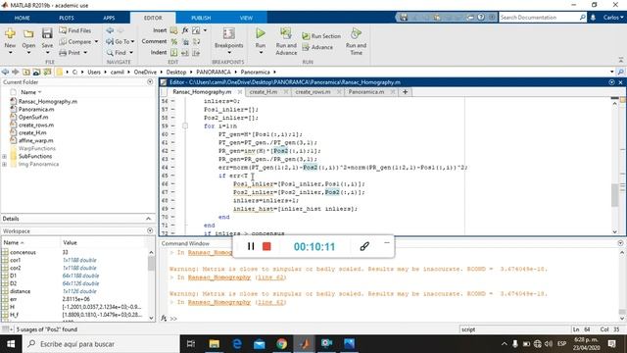627x353 pixels.
Task: Click the up one folder icon
Action: (x=26, y=72)
